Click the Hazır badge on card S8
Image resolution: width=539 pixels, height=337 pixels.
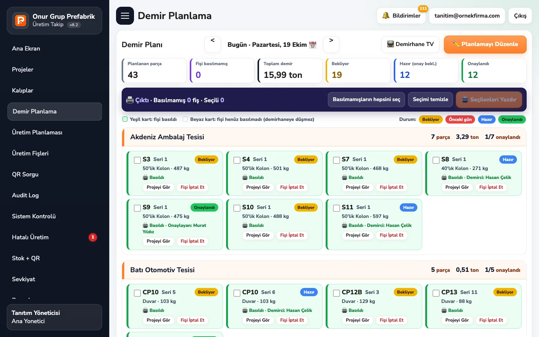[x=508, y=160]
